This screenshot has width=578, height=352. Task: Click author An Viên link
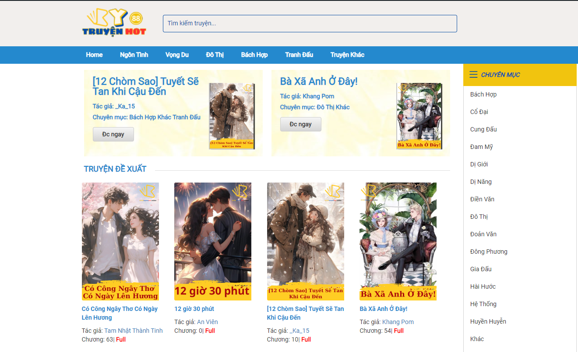click(x=207, y=322)
